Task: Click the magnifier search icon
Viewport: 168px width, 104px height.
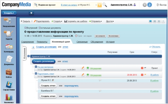Action: (x=105, y=5)
